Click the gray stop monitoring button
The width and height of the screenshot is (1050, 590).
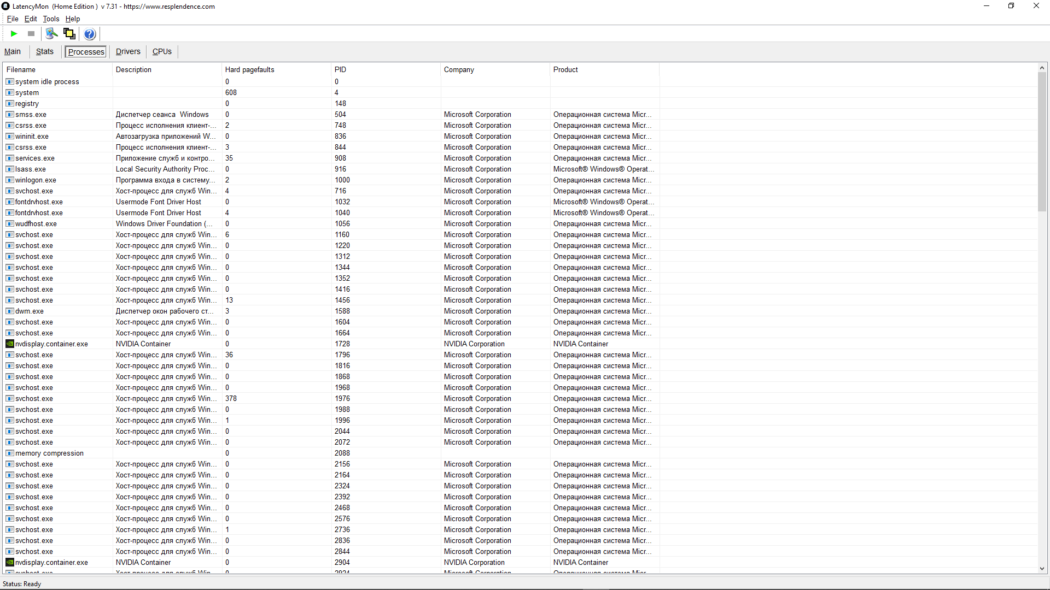[x=31, y=34]
